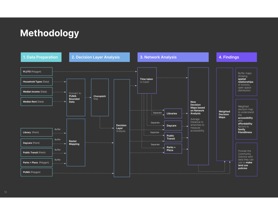Click the Separate label above Daycare arrow
This screenshot has width=278, height=215.
(x=155, y=123)
